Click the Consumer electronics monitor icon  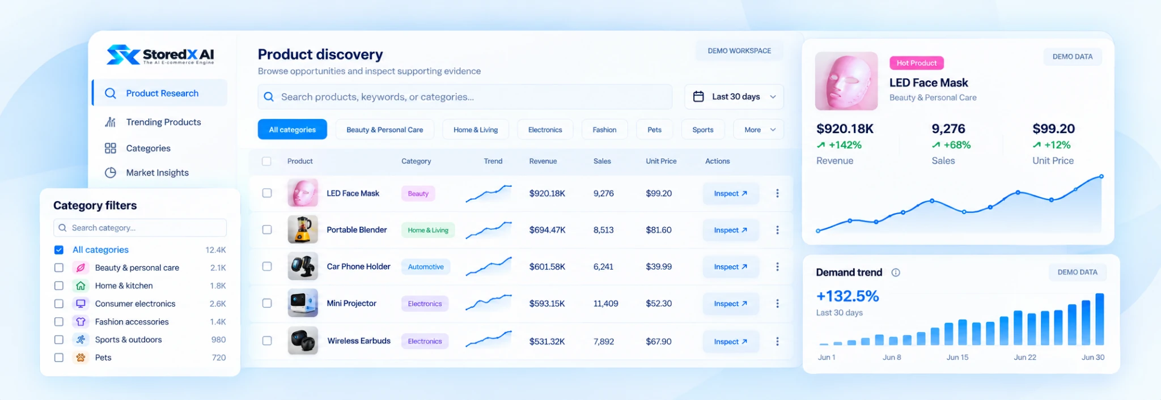point(81,304)
